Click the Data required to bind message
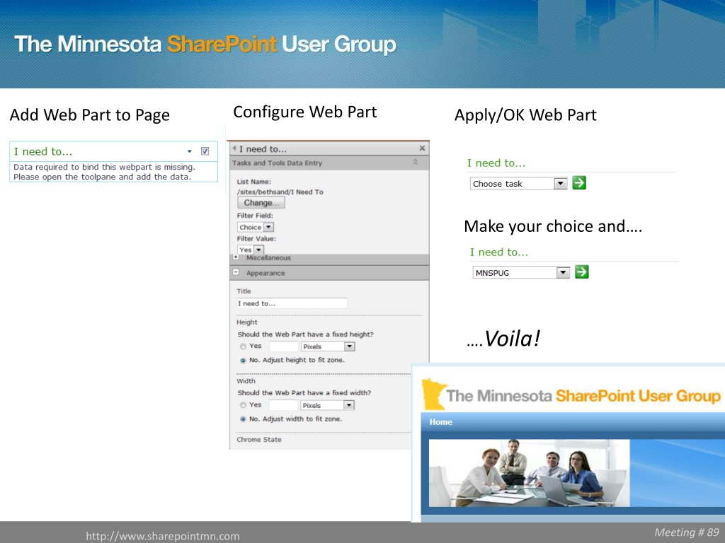 tap(104, 172)
